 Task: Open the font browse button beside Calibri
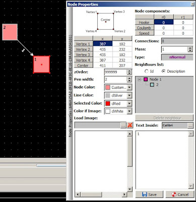tap(190, 126)
